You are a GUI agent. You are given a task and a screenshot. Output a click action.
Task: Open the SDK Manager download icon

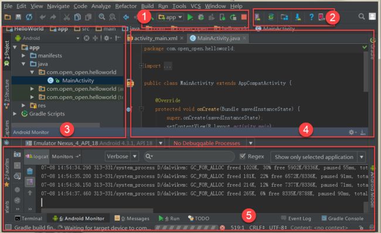tap(298, 17)
